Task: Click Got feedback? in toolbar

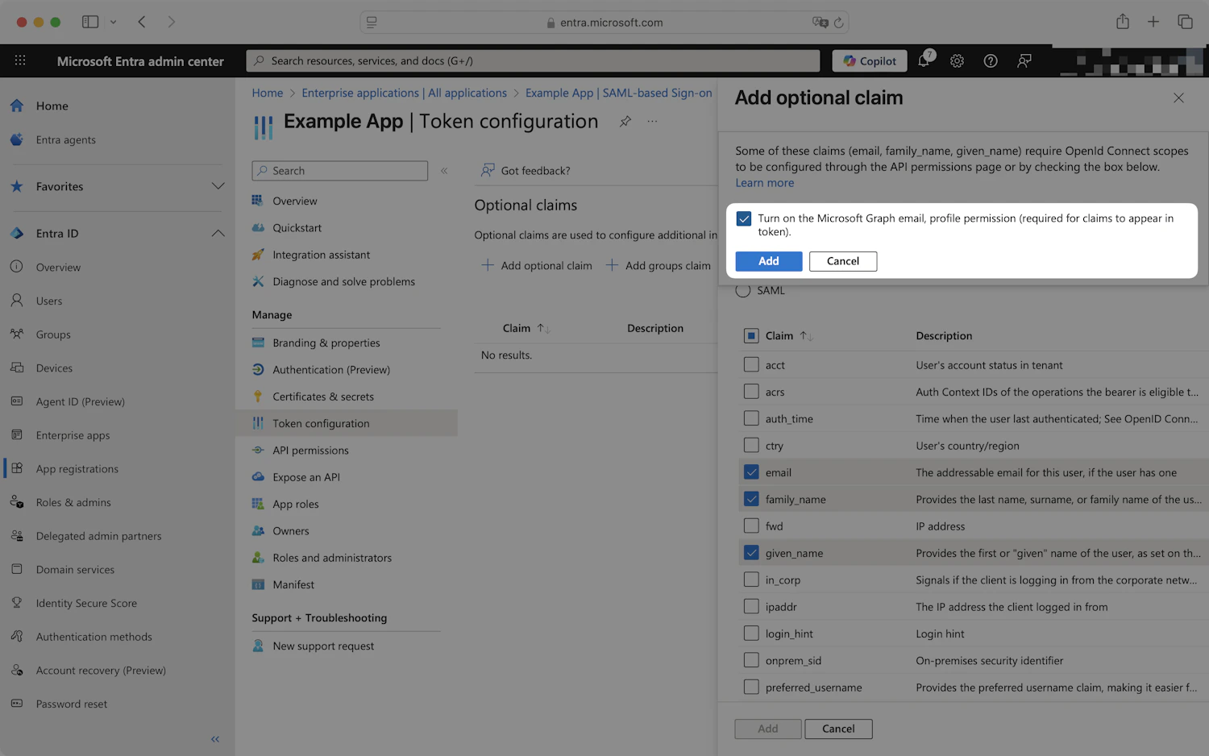Action: pyautogui.click(x=526, y=171)
